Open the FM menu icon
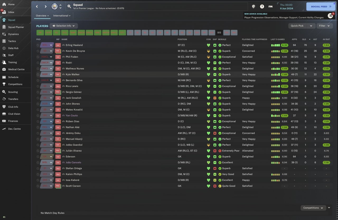The height and width of the screenshot is (220, 338). point(270,6)
